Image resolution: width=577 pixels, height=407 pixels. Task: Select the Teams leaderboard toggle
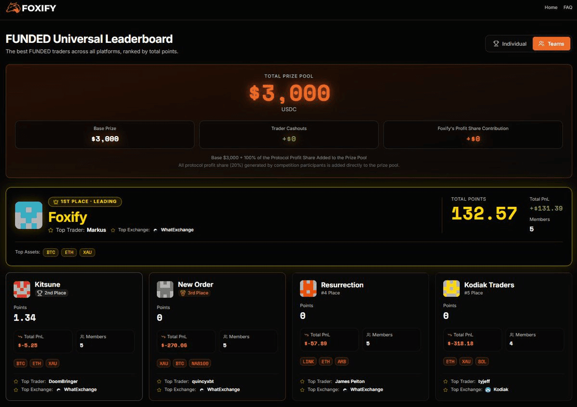coord(551,44)
